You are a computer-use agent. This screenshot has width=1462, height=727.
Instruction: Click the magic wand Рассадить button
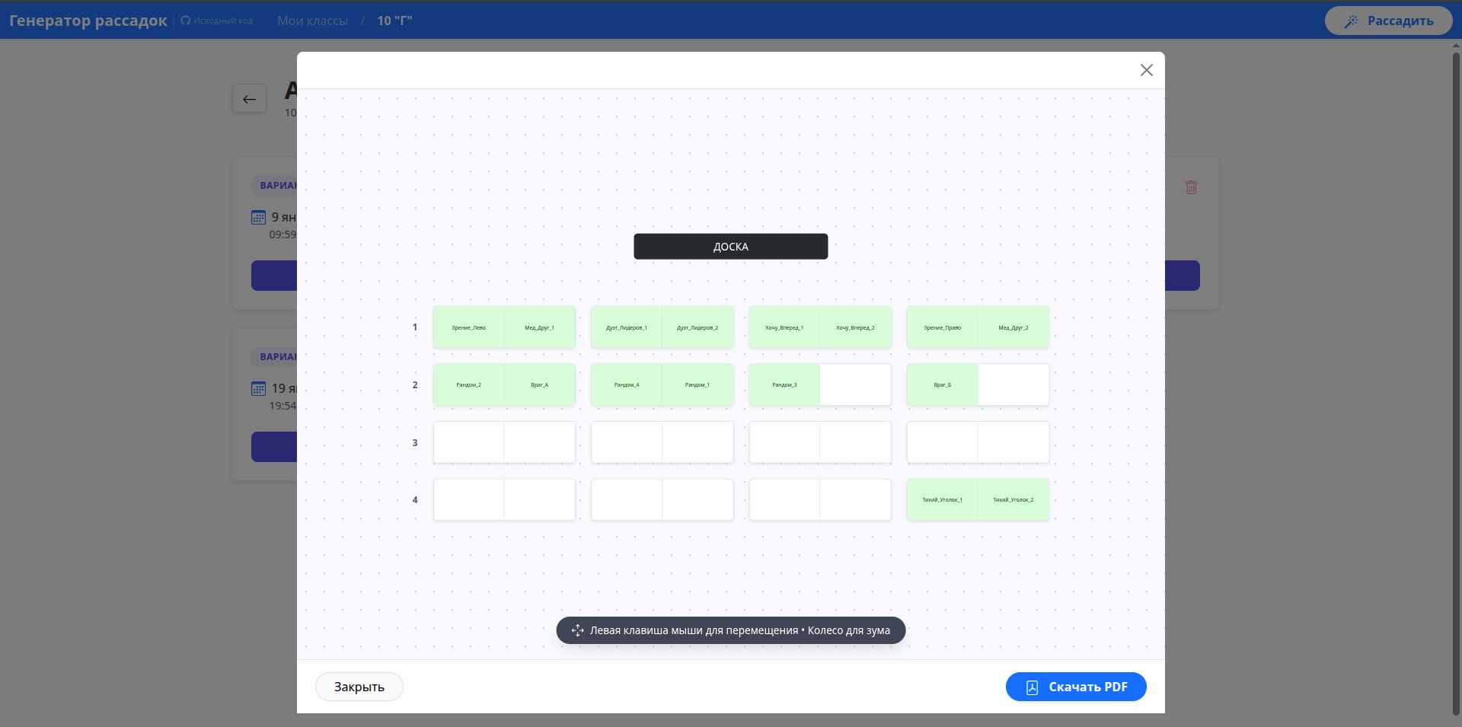pyautogui.click(x=1388, y=21)
